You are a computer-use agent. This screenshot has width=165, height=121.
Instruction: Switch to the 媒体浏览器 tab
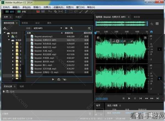click(9, 23)
